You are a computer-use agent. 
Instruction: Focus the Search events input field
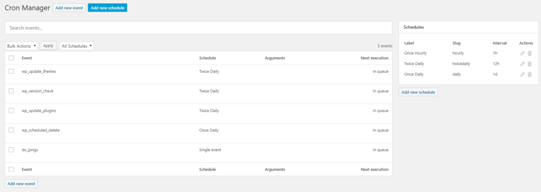point(199,28)
